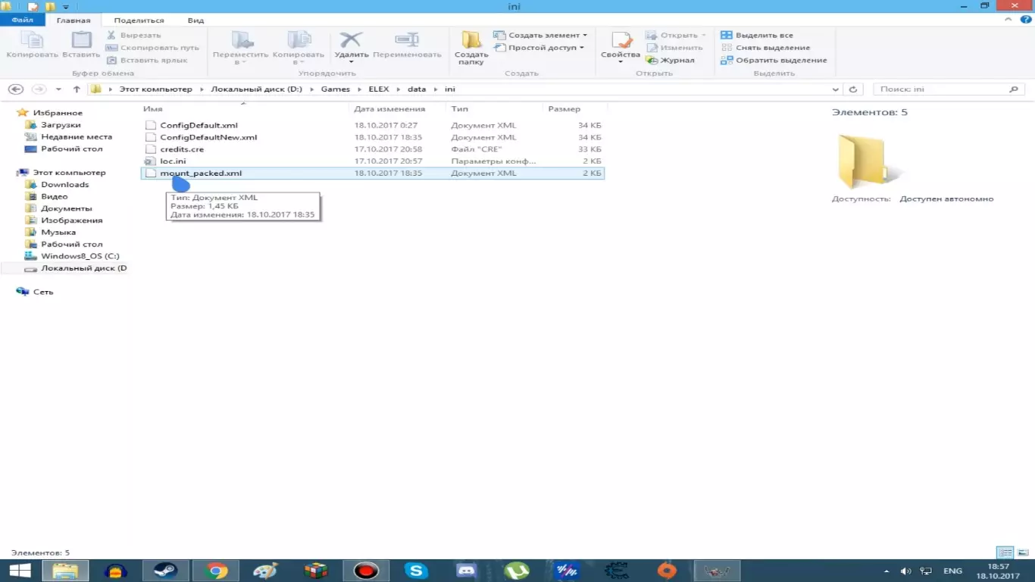The image size is (1035, 582).
Task: Click Обратить выделение in ribbon
Action: pyautogui.click(x=774, y=60)
